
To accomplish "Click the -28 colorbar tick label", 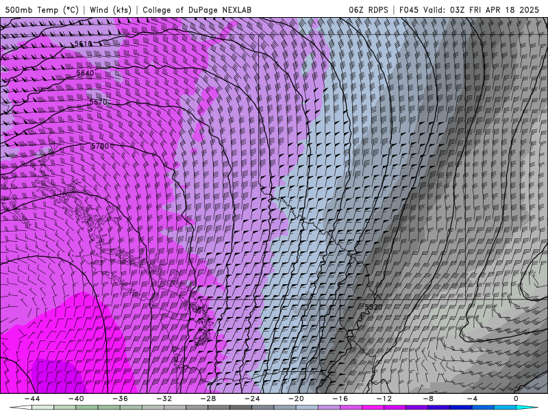I will click(208, 399).
